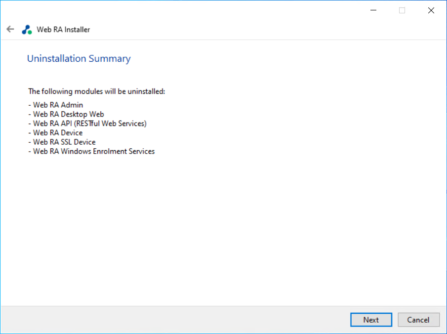Proceed with the Next button
Viewport: 447px width, 334px height.
371,320
